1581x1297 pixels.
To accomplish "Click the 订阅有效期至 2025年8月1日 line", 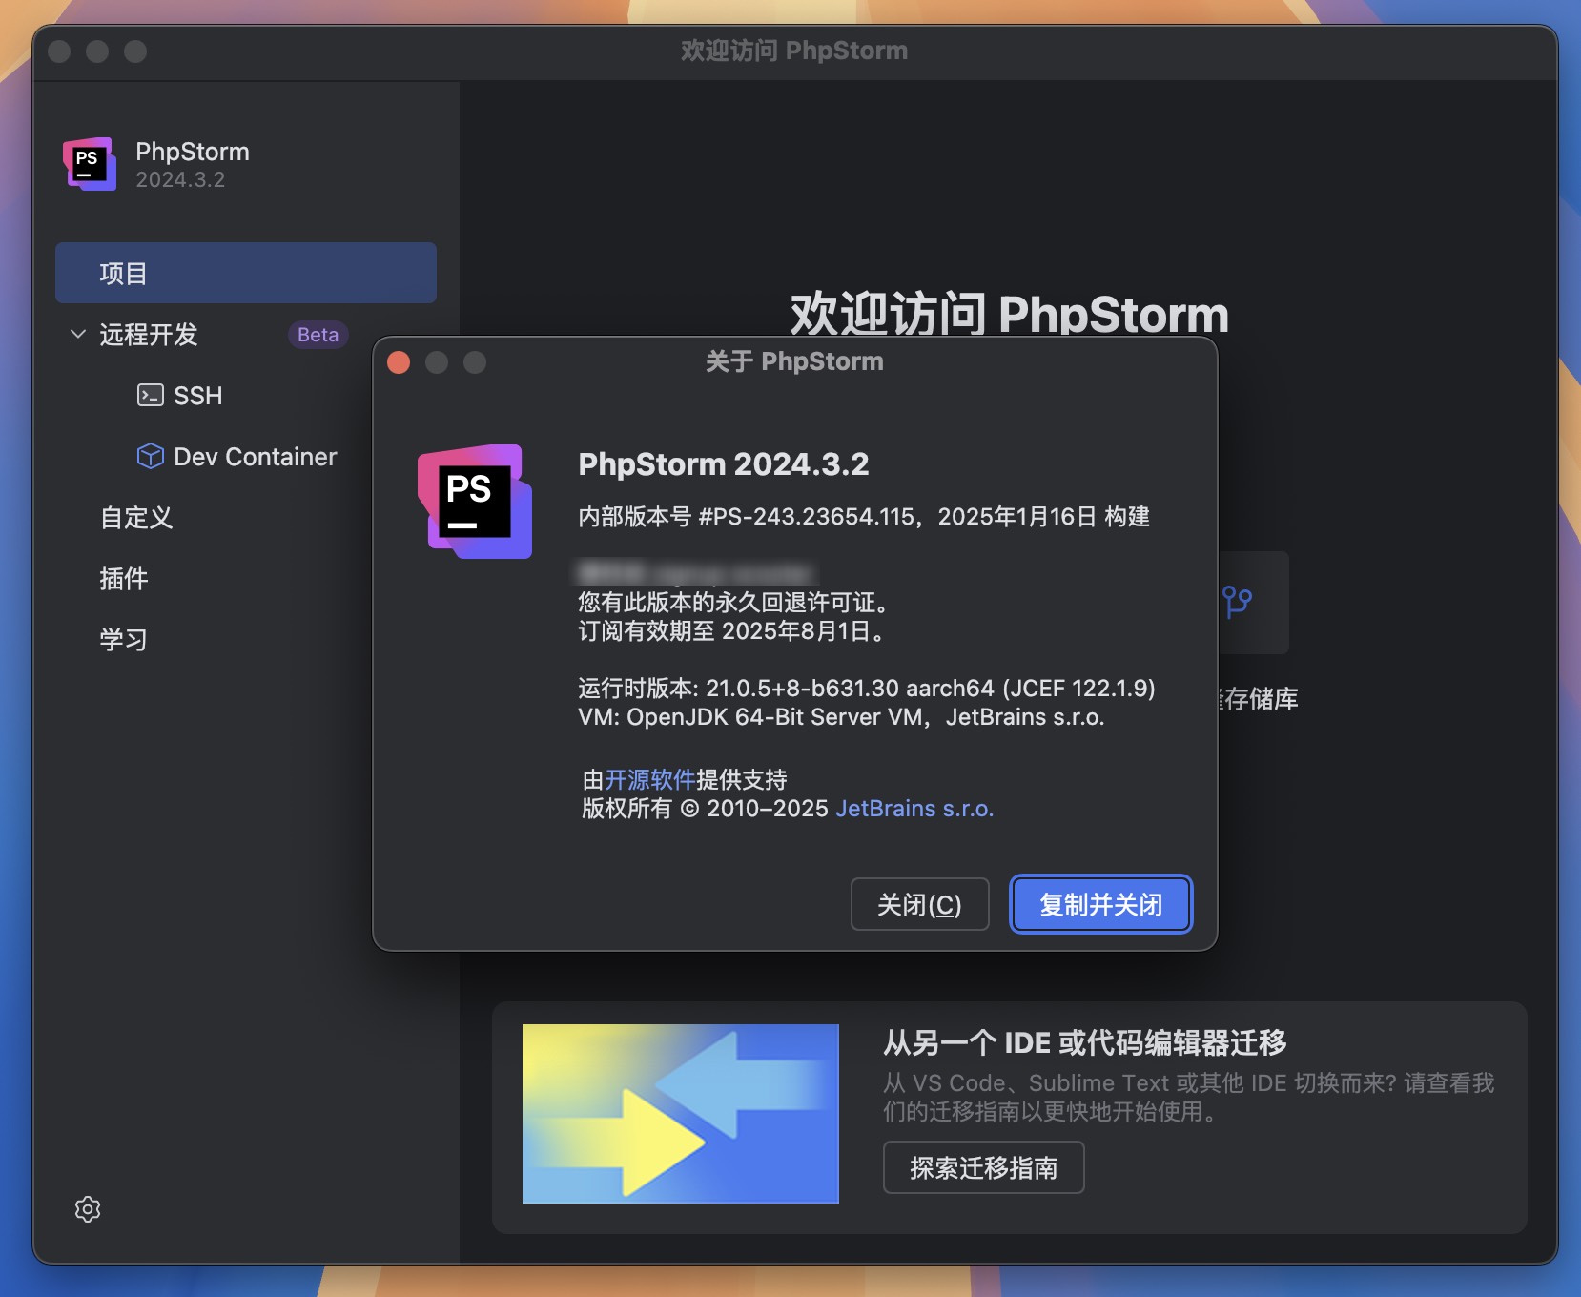I will [x=734, y=631].
